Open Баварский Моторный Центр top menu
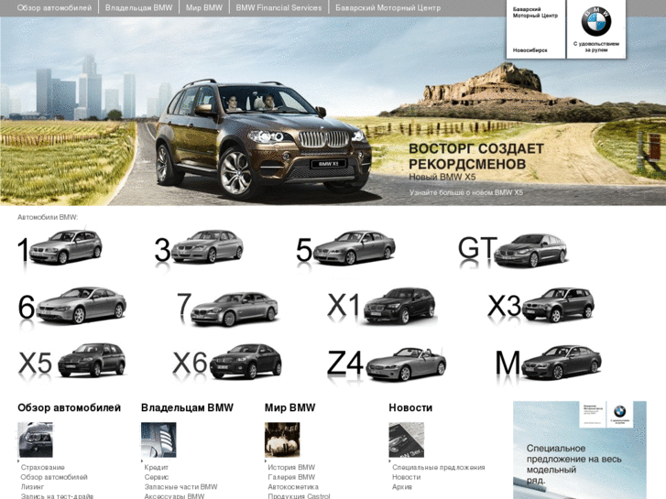This screenshot has height=499, width=666. 388,7
